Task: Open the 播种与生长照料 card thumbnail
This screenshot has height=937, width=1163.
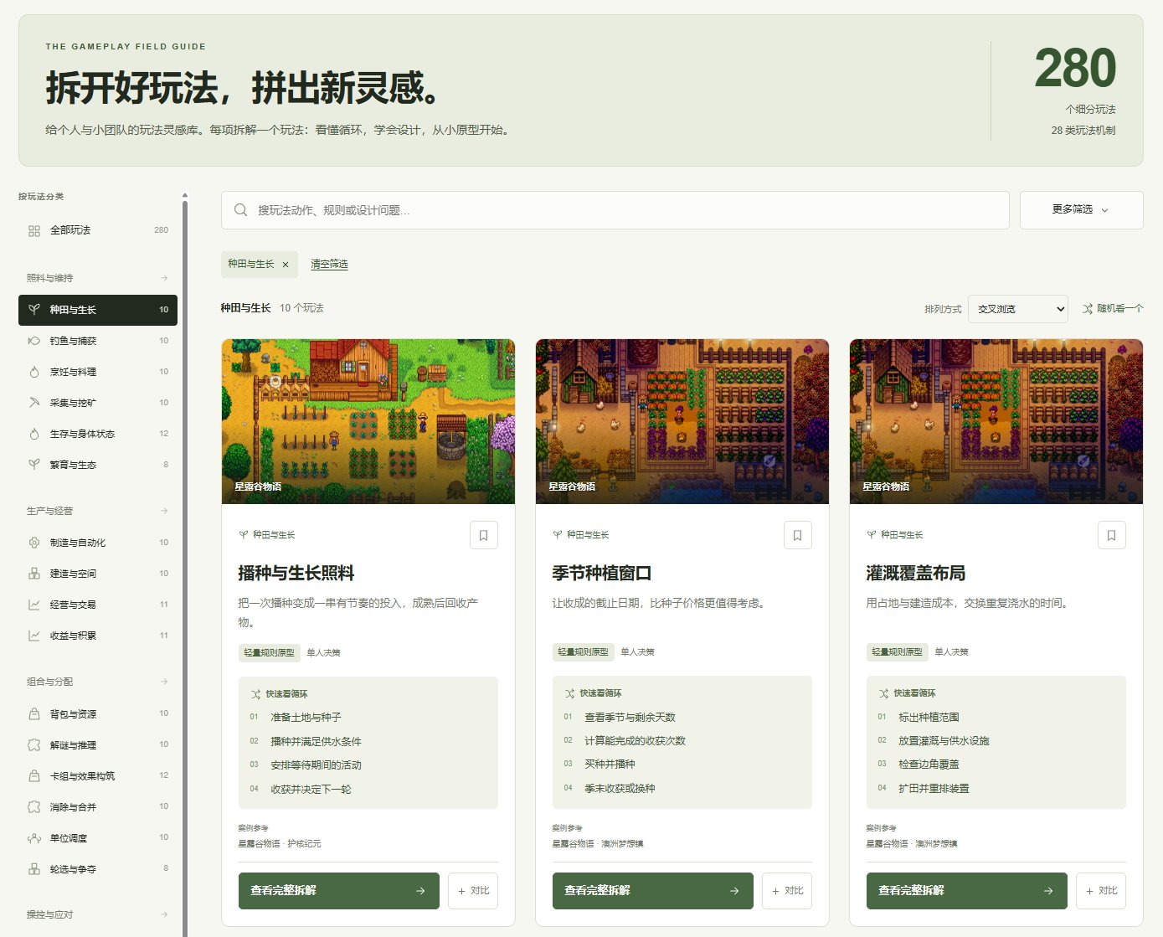Action: 368,421
